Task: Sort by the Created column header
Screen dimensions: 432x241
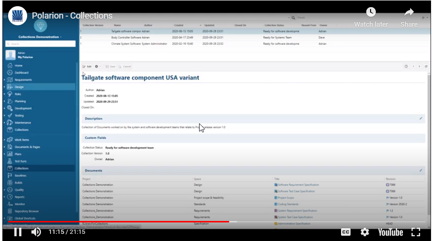Action: [x=179, y=25]
